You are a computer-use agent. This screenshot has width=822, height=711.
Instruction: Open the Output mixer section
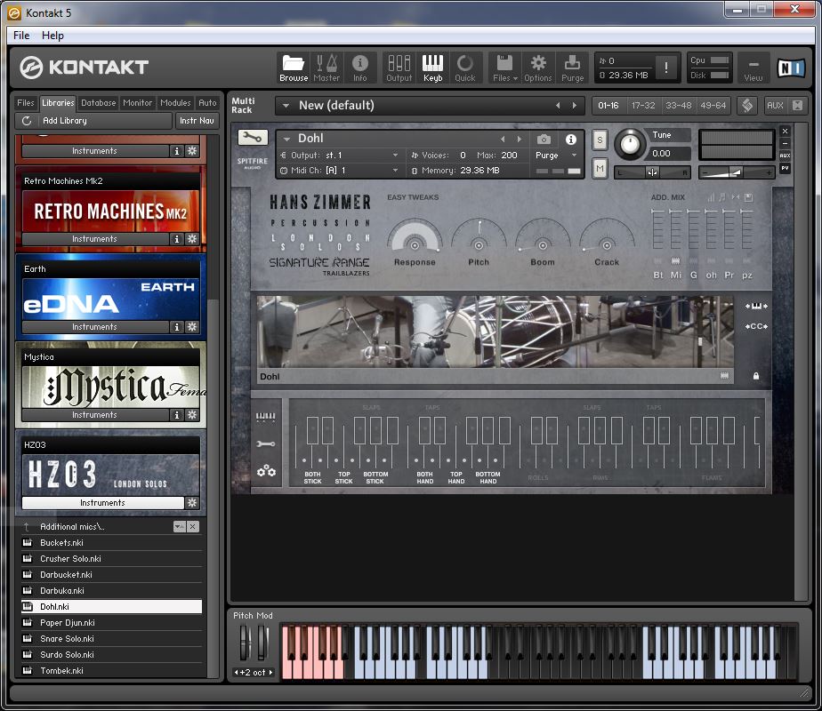tap(399, 68)
